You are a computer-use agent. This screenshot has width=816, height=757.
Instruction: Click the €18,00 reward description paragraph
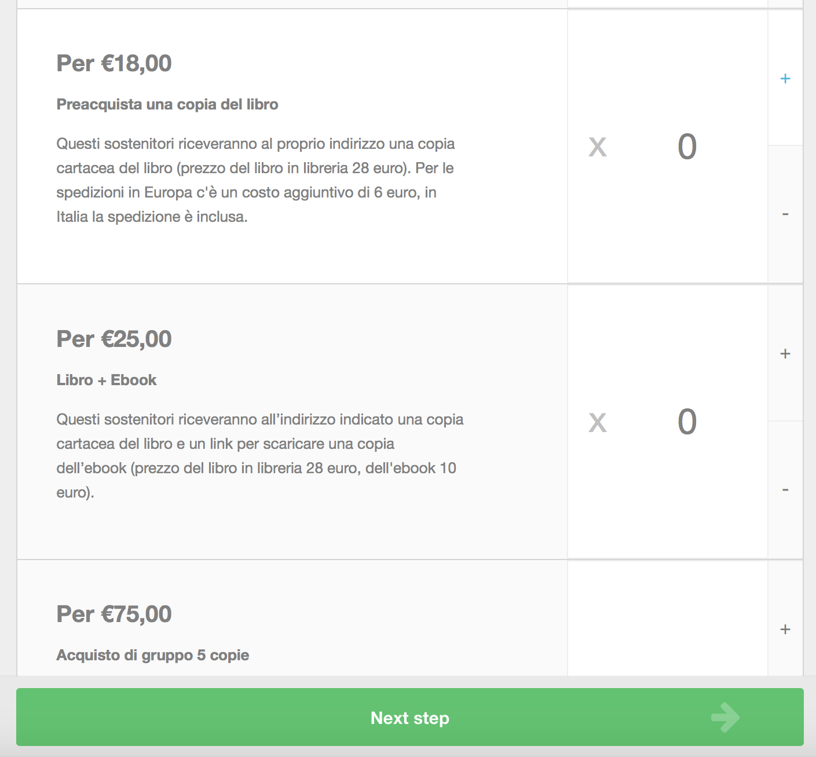click(255, 180)
